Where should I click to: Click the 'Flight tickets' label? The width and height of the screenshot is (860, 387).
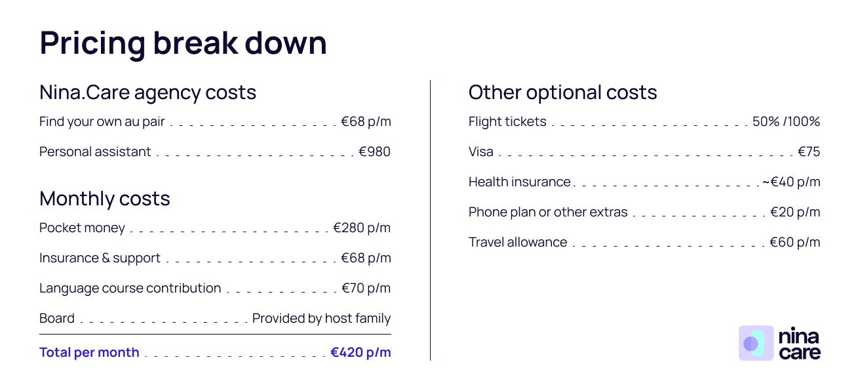(x=507, y=122)
